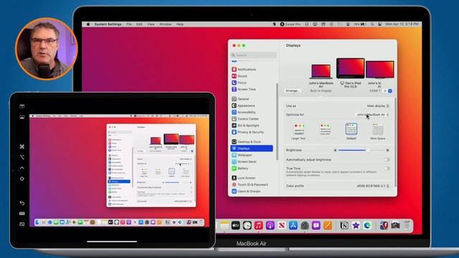Click System Settings gear in the dock
The image size is (459, 258).
coord(305,226)
